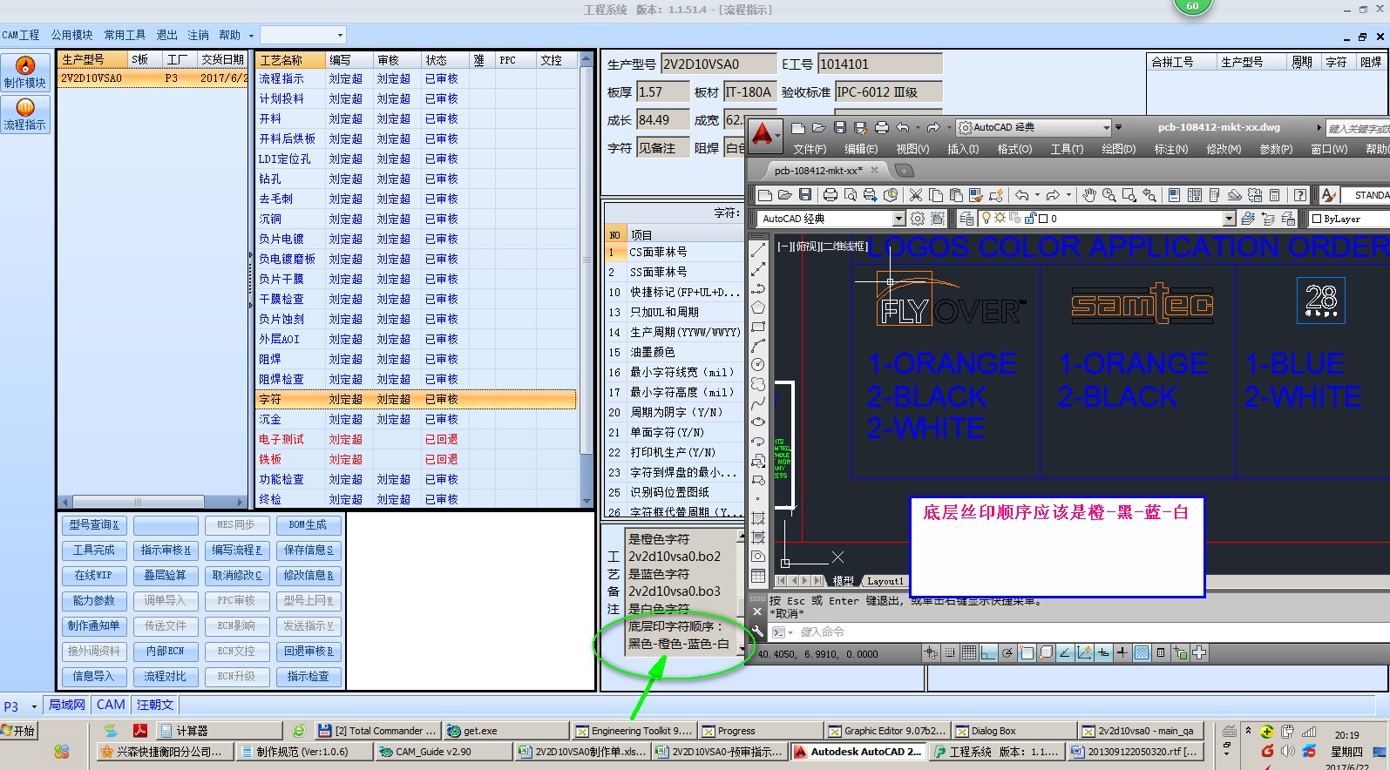Image resolution: width=1390 pixels, height=770 pixels.
Task: Open CAM_Guide v2.90 from the taskbar
Action: tap(444, 751)
